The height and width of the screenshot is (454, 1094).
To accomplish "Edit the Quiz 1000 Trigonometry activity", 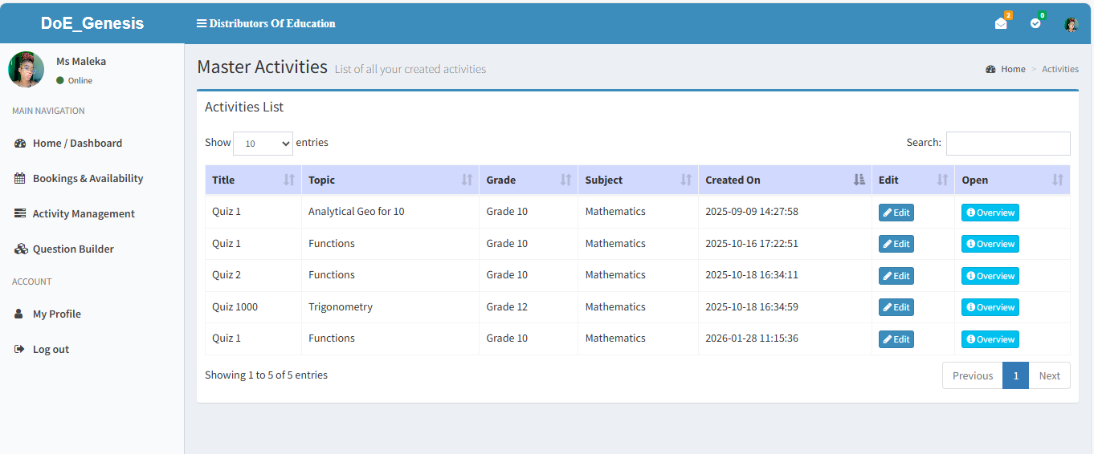I will click(x=896, y=307).
